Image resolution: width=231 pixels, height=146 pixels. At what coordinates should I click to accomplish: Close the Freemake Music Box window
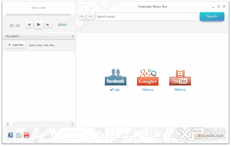coord(224,7)
